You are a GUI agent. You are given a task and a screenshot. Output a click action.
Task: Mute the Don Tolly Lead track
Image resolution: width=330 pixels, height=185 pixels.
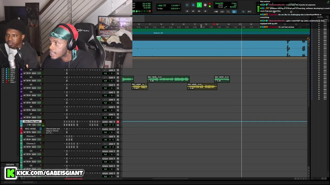click(29, 125)
